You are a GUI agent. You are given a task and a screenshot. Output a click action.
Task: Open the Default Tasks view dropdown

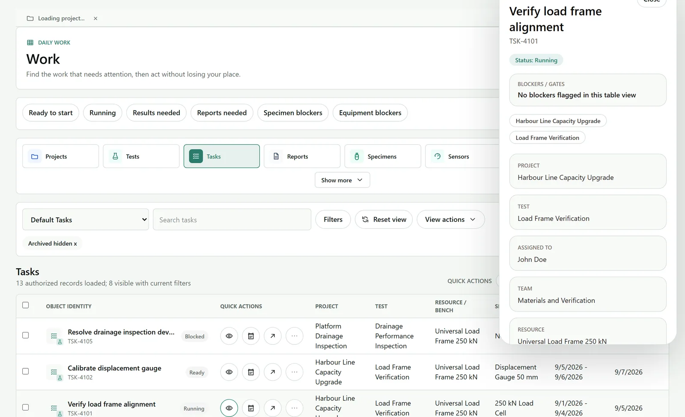tap(86, 220)
